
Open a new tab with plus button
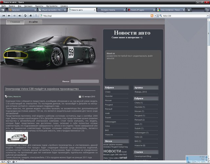(x=189, y=10)
